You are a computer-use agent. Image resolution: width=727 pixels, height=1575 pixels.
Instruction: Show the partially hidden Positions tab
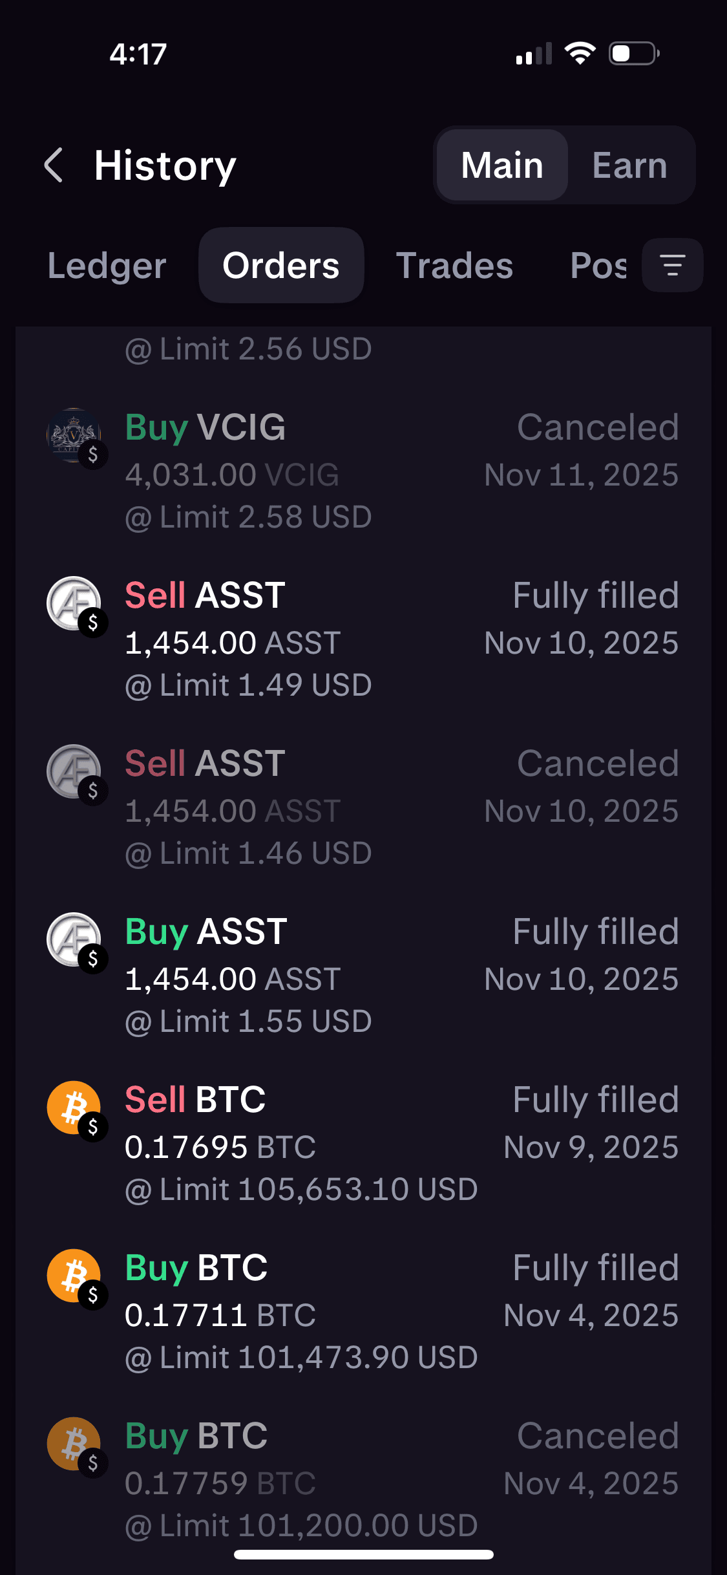[598, 266]
